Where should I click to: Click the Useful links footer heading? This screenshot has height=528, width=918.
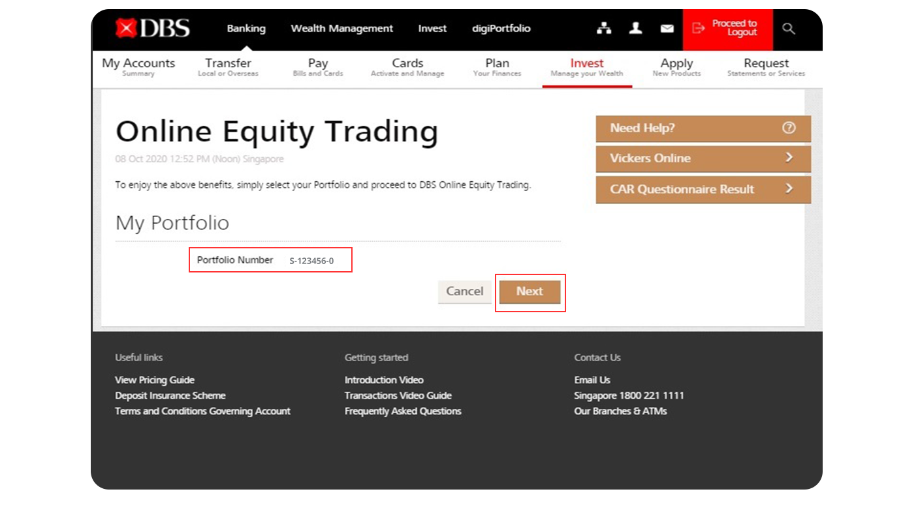tap(139, 358)
